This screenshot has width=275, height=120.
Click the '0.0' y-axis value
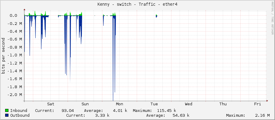[x=13, y=16]
